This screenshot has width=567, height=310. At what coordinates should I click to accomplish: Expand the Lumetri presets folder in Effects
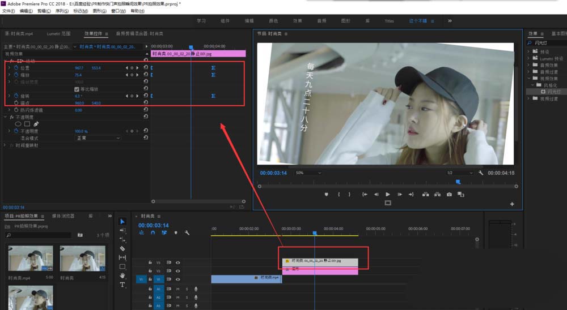click(528, 58)
